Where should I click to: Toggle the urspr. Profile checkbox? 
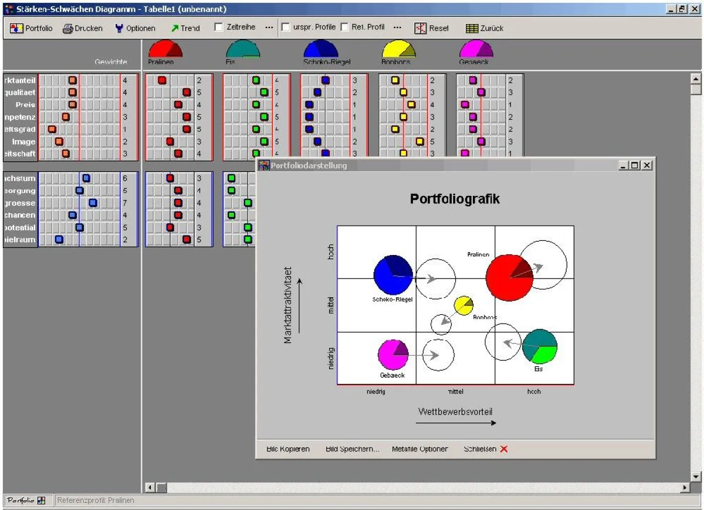[286, 27]
